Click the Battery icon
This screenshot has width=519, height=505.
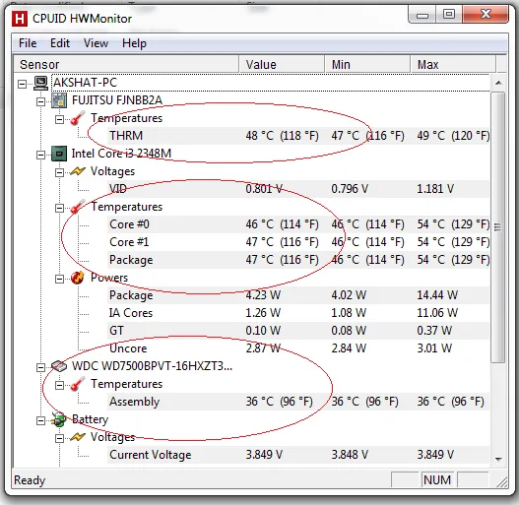[59, 419]
